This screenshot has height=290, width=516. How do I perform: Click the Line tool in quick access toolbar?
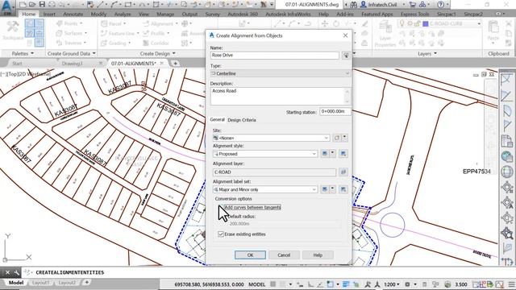point(100,5)
